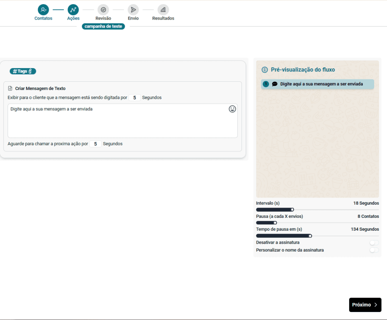This screenshot has height=320, width=387.
Task: Click the Tempo de pausa em (s) slider handle
Action: (x=310, y=236)
